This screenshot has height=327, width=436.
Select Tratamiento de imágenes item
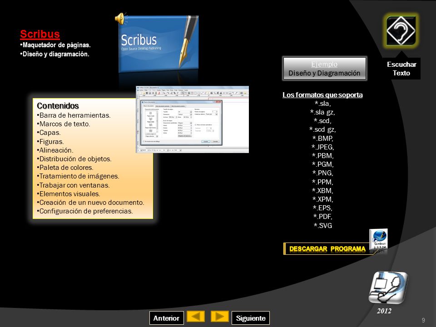(x=78, y=176)
